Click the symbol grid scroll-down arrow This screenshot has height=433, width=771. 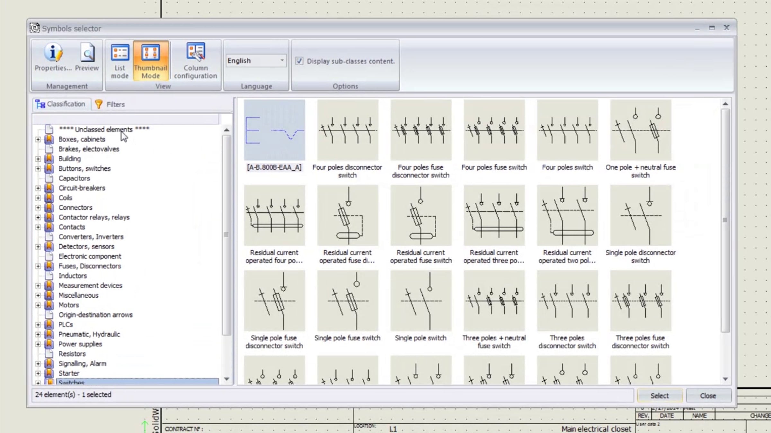pyautogui.click(x=725, y=379)
